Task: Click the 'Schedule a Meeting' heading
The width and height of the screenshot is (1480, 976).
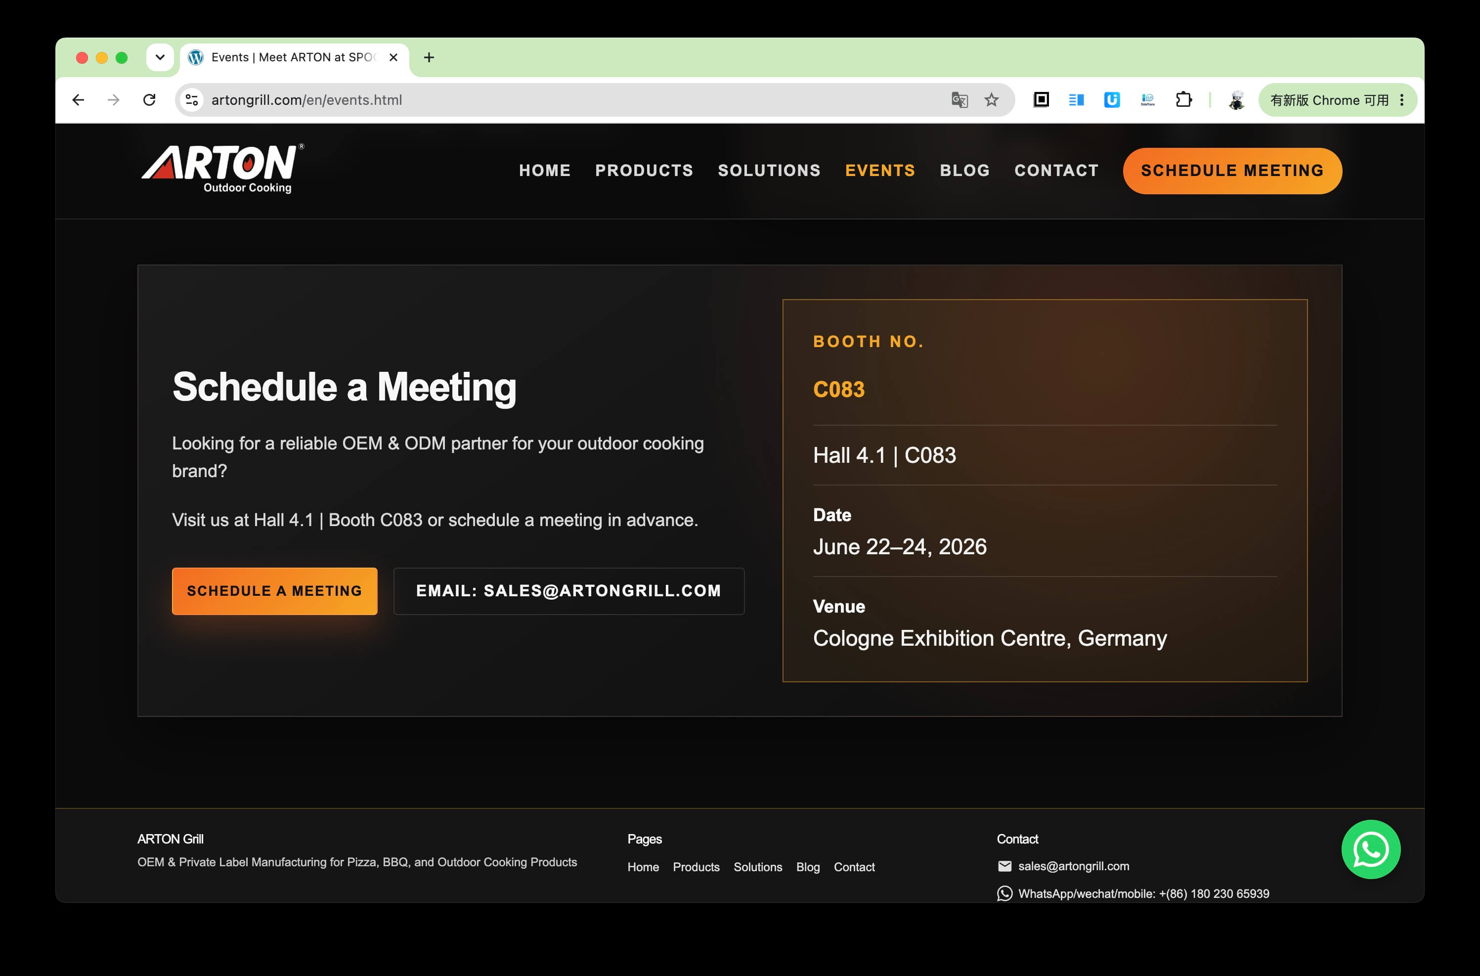Action: click(x=344, y=387)
